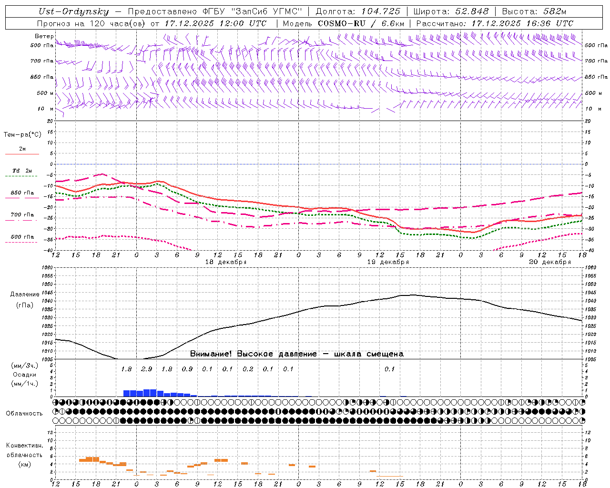Click the '0.2' precipitation value
This screenshot has width=610, height=488.
pos(248,369)
